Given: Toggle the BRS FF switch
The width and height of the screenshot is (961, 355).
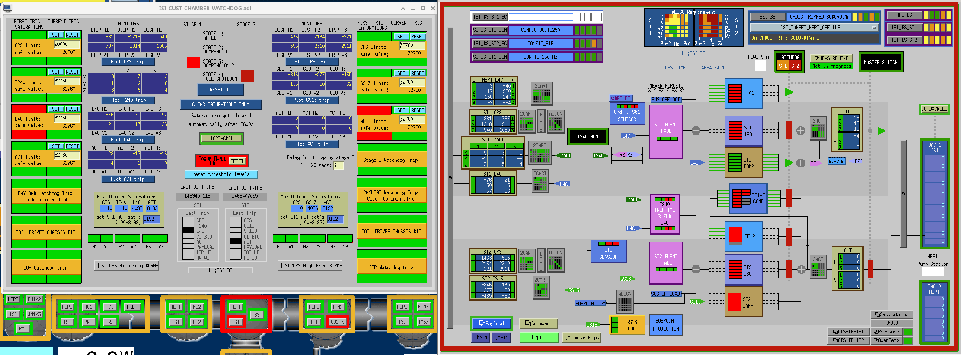Looking at the screenshot, I should (x=621, y=98).
